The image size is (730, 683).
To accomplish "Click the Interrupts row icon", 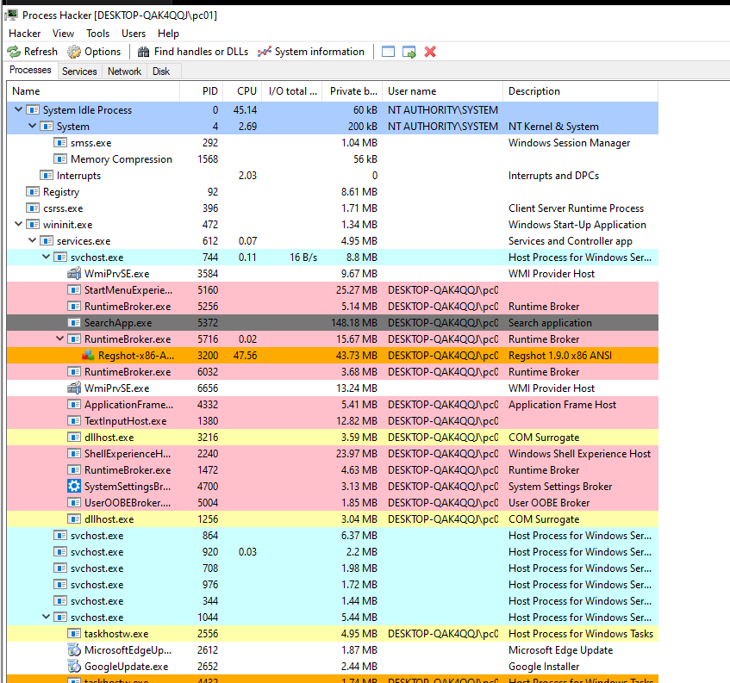I will 46,176.
